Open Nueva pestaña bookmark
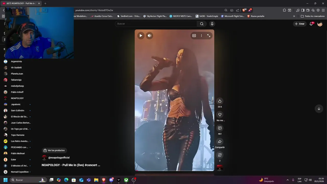This screenshot has width=327, height=184. pos(255,16)
